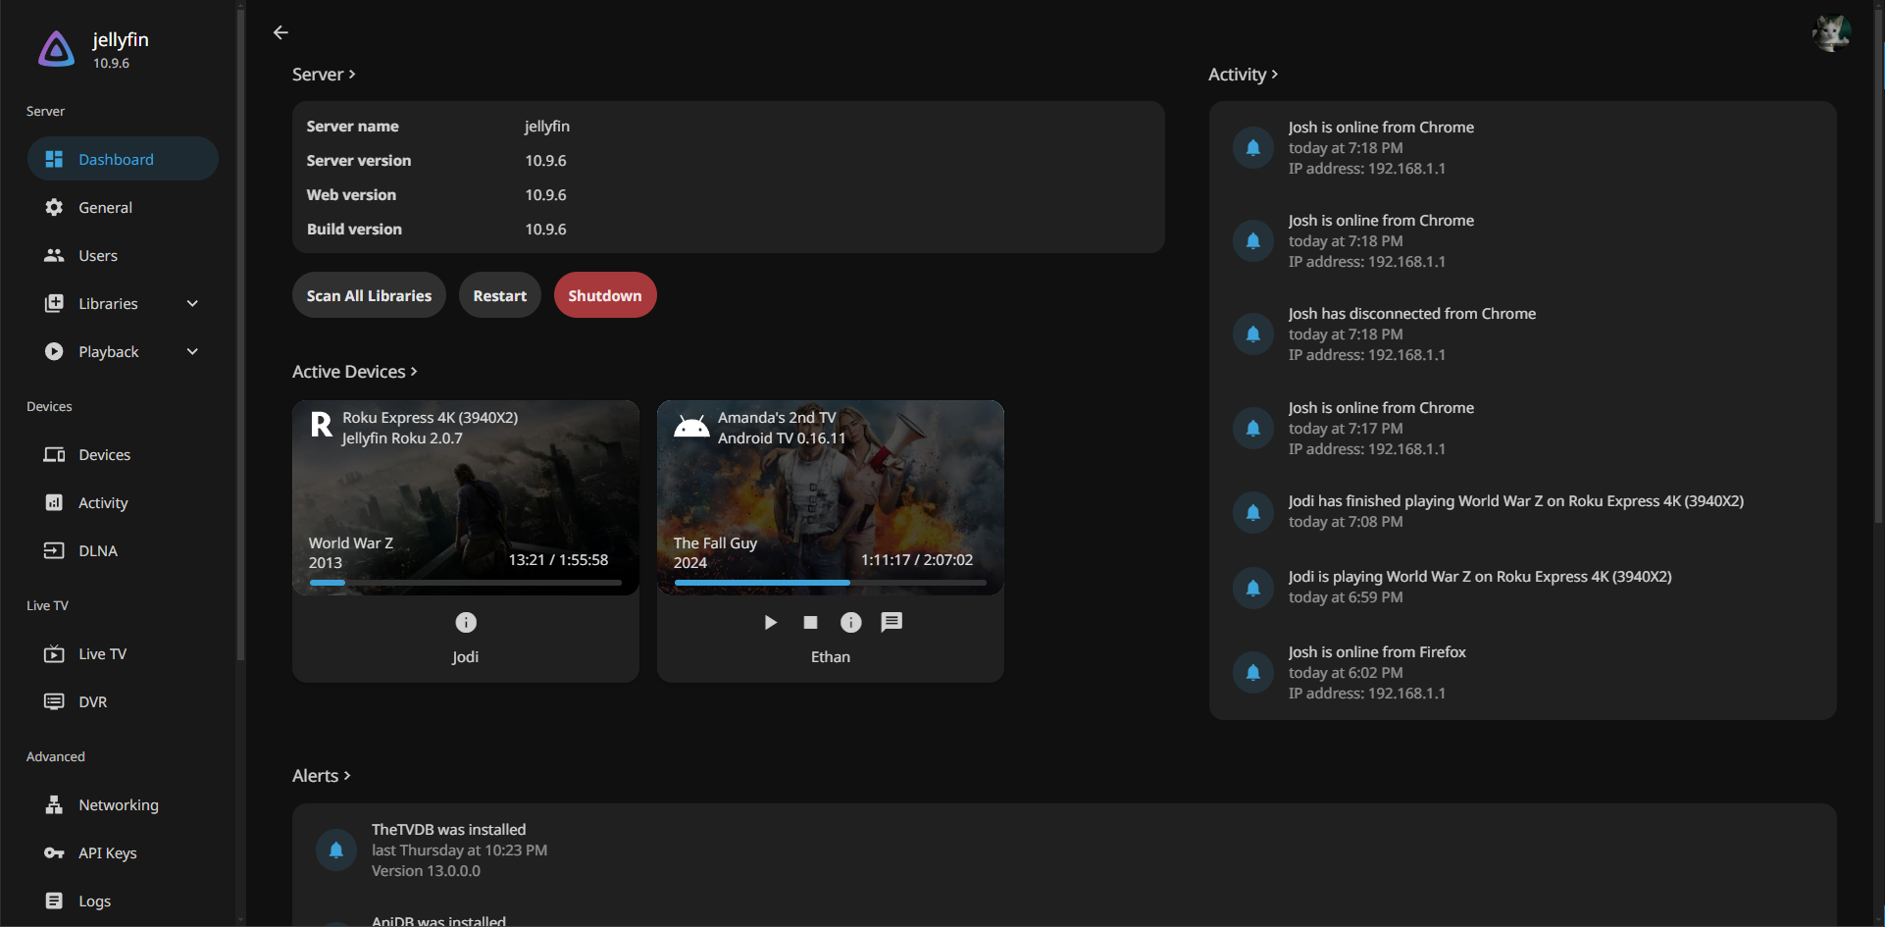The image size is (1885, 927).
Task: Send a message to Ethan's device
Action: coord(892,622)
